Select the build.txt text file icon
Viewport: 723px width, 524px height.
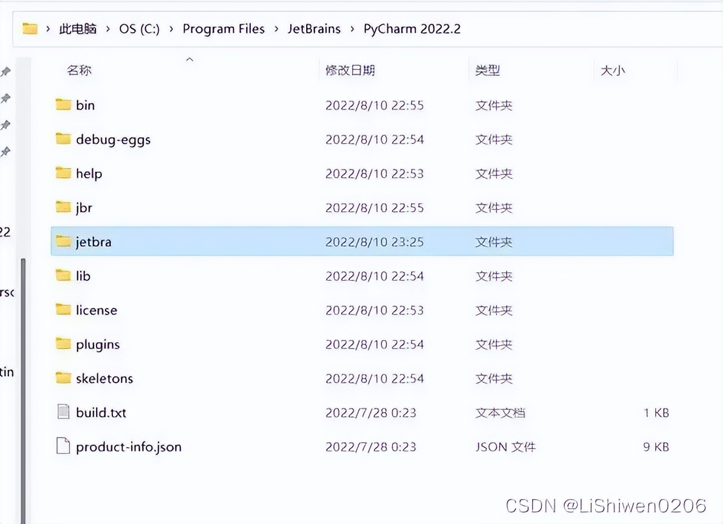[63, 412]
